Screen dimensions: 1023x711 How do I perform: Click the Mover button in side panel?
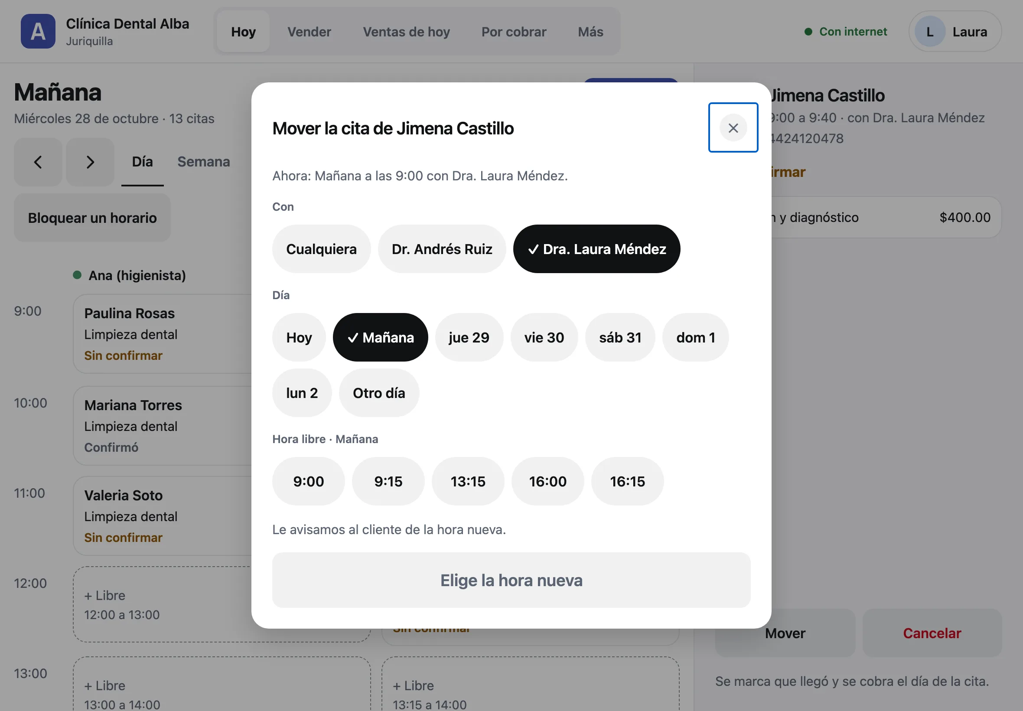785,633
